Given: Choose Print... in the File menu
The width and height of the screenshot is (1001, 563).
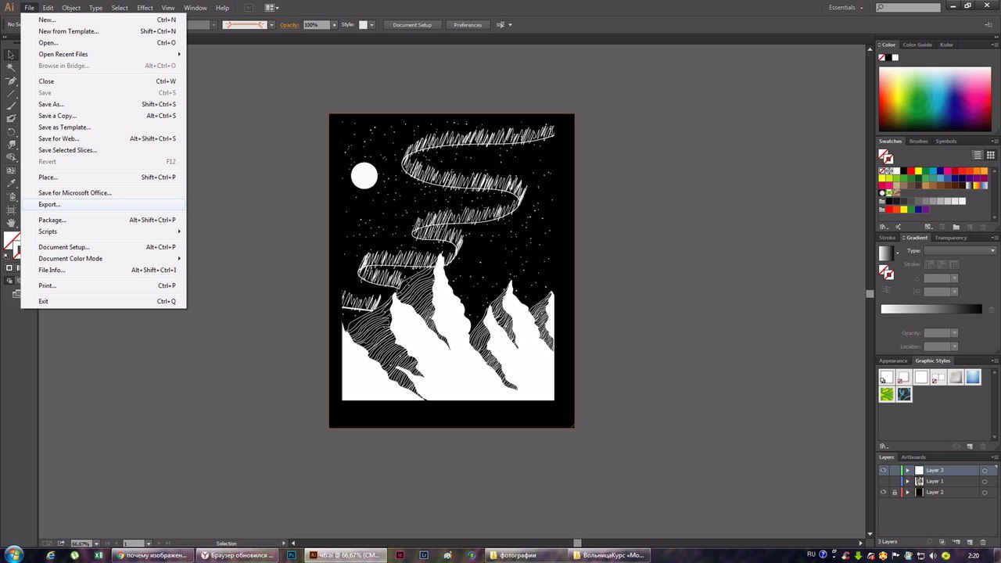Looking at the screenshot, I should pyautogui.click(x=104, y=285).
